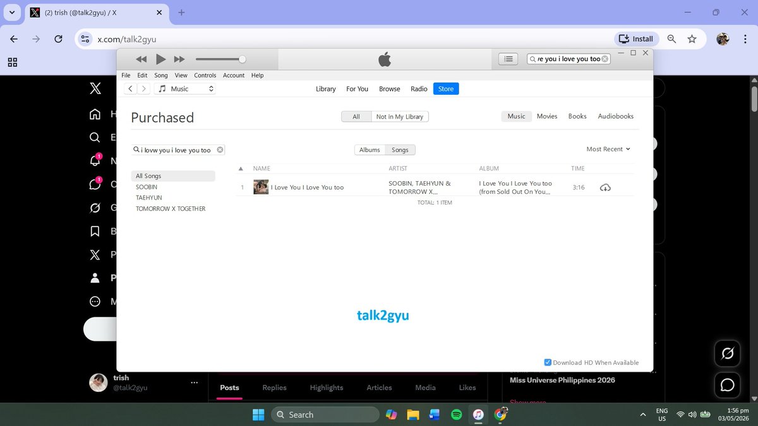Screen dimensions: 758x426
Task: Select TAEHYUN in the artist list
Action: point(149,198)
